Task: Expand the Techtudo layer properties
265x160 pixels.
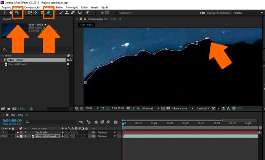Action: coord(18,132)
